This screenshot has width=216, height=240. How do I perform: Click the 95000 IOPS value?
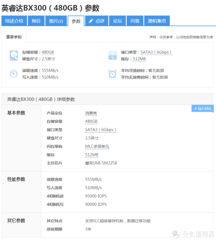96,196
